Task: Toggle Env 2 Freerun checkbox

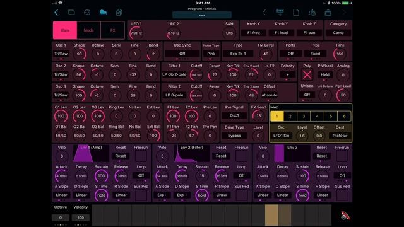Action: [241, 156]
